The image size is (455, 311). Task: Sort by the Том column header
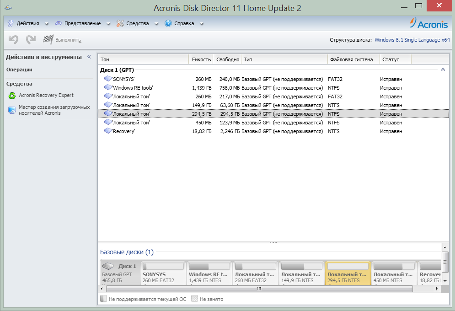(x=143, y=59)
